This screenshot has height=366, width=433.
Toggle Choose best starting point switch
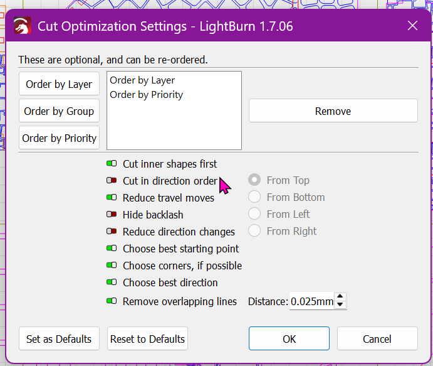112,248
